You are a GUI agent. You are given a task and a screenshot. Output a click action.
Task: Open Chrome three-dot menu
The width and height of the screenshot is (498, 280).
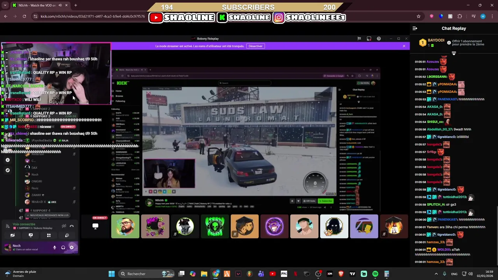click(x=492, y=16)
